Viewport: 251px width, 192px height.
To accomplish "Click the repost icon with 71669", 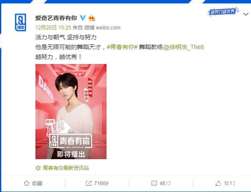I will click(x=88, y=183).
